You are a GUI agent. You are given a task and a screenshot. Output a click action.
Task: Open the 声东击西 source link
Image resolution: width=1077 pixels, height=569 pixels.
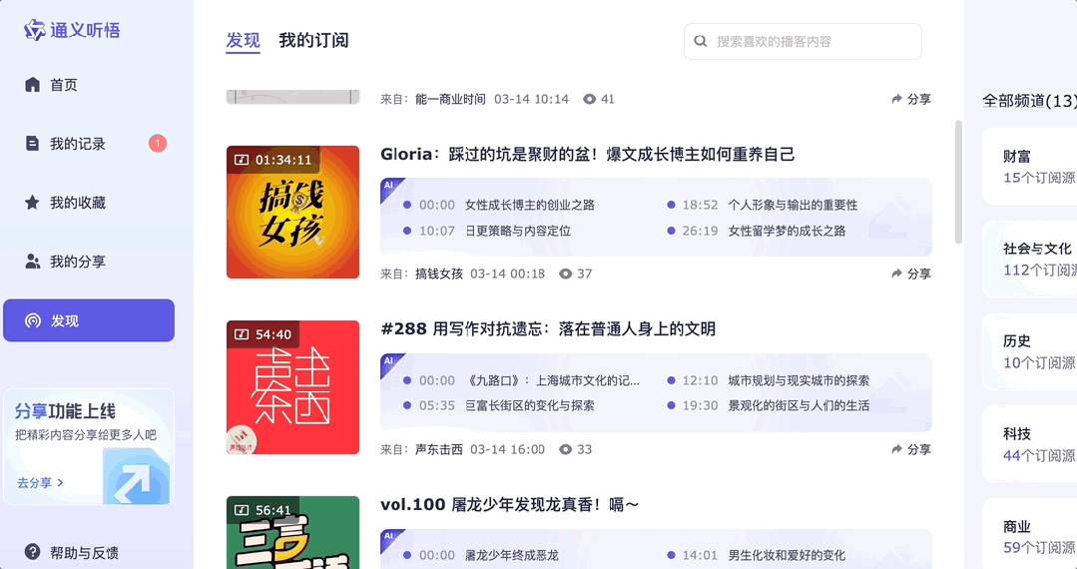click(x=439, y=449)
